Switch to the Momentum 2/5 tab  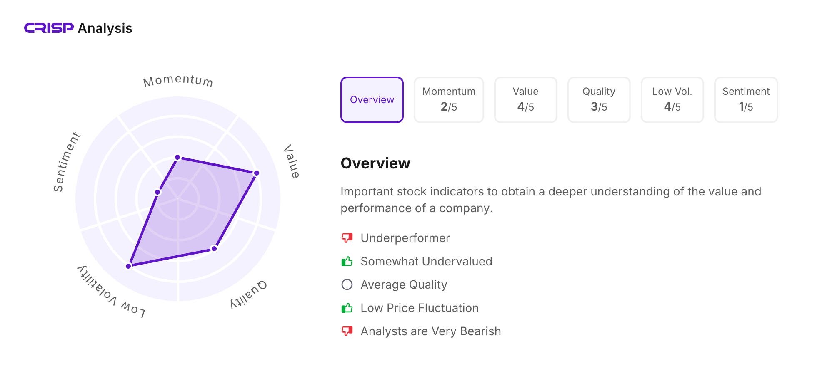click(x=449, y=100)
